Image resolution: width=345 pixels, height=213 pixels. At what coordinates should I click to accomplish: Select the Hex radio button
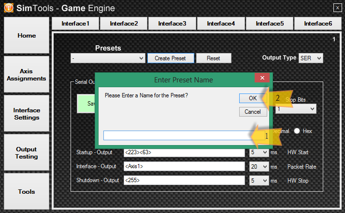tap(297, 131)
